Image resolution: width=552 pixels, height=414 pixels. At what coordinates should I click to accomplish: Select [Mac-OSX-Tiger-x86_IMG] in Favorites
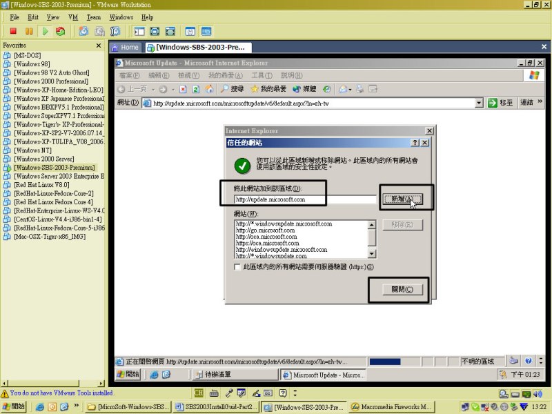[x=50, y=237]
